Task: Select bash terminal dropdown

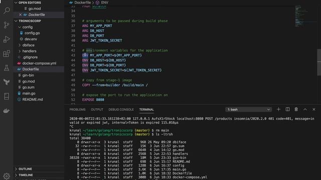Action: click(249, 109)
